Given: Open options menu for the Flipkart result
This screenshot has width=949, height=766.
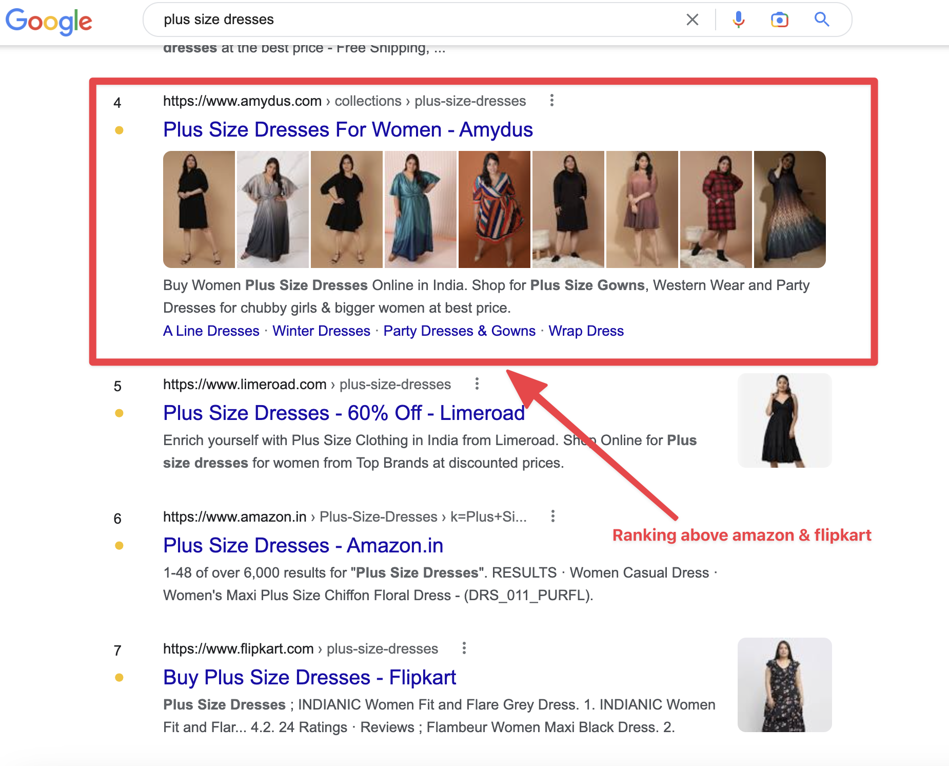Looking at the screenshot, I should pyautogui.click(x=464, y=648).
